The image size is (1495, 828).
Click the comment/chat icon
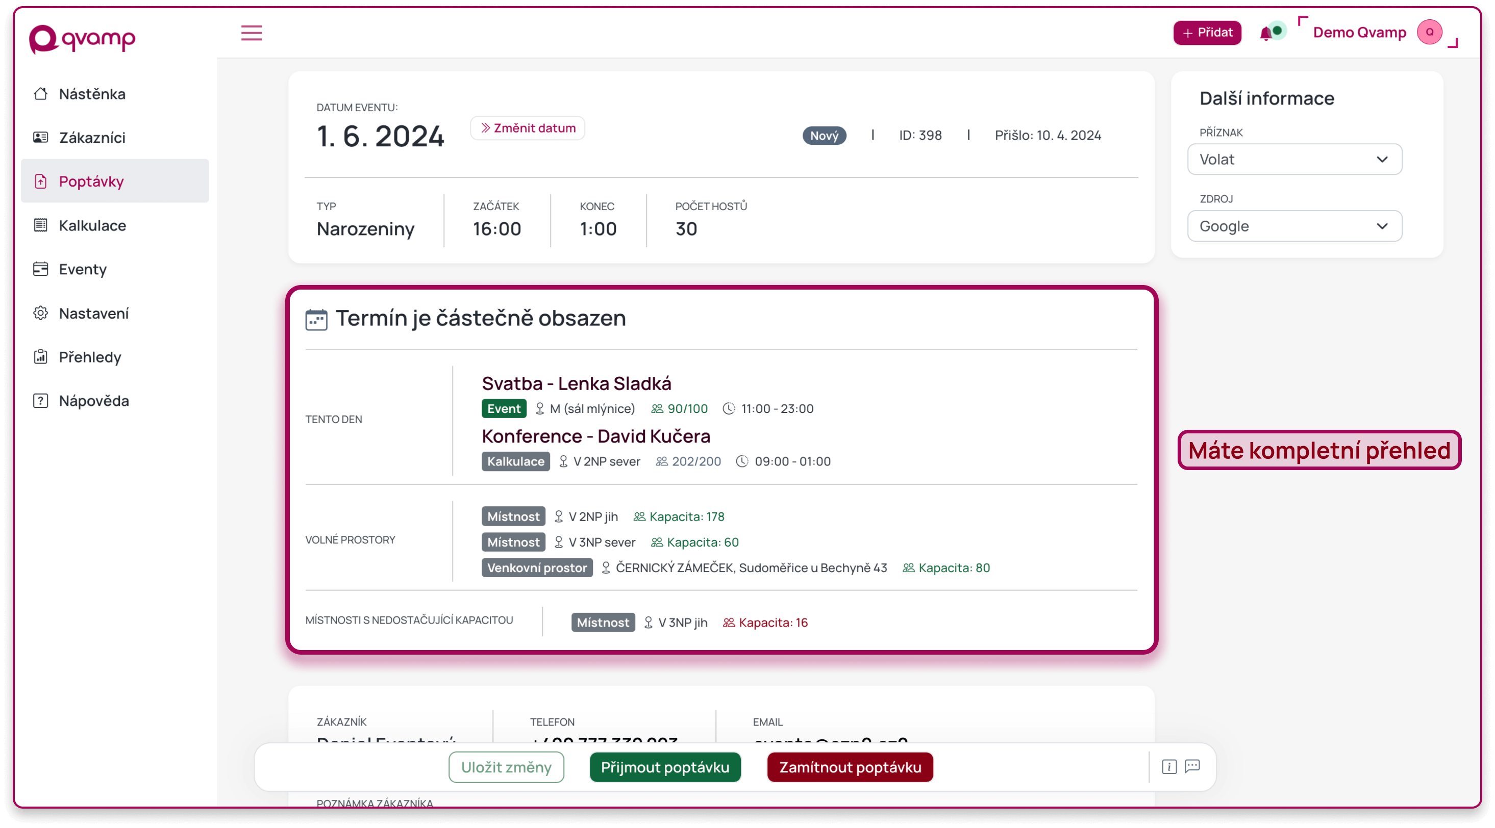click(x=1193, y=767)
